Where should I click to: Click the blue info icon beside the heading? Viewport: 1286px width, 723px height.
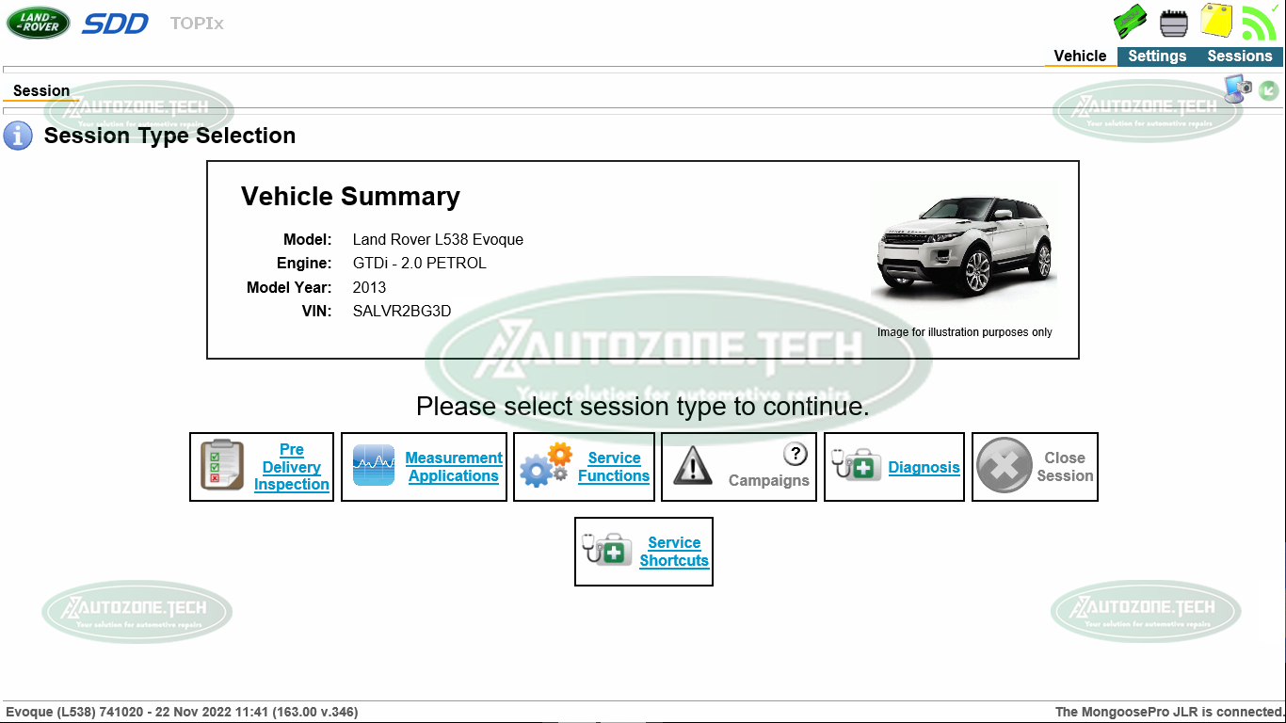18,136
